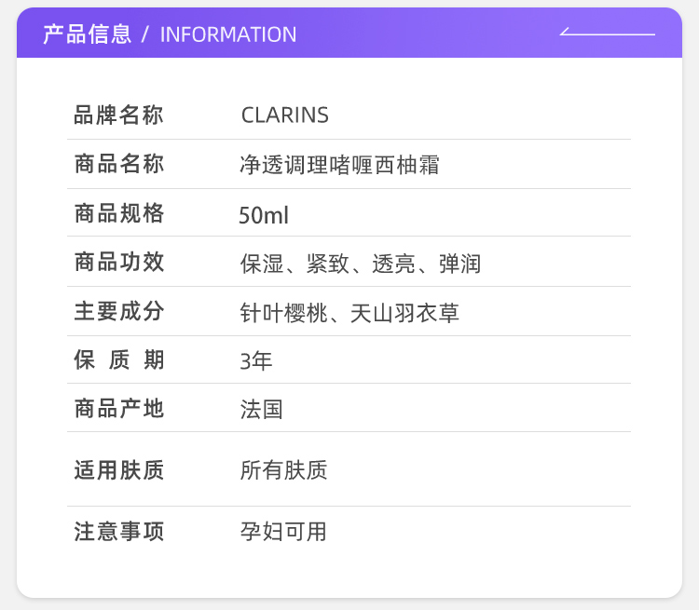Viewport: 699px width, 610px height.
Task: Select the 法国 origin value
Action: click(261, 409)
